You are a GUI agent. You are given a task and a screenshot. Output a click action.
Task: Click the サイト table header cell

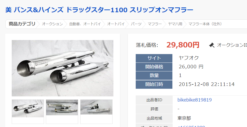coord(154,58)
